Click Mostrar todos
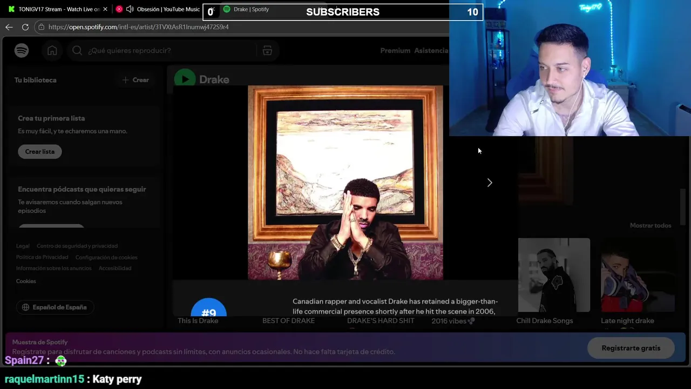This screenshot has height=389, width=691. point(651,225)
